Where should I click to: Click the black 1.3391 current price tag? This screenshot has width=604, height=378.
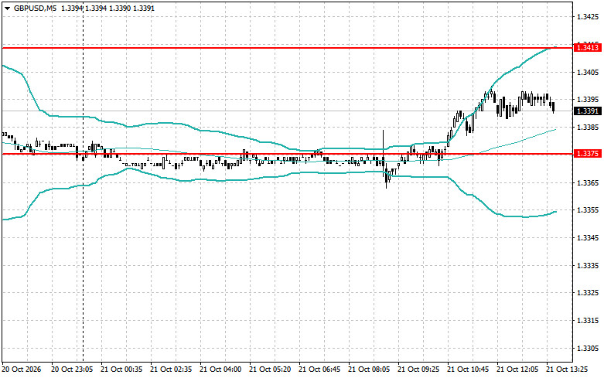tap(587, 111)
